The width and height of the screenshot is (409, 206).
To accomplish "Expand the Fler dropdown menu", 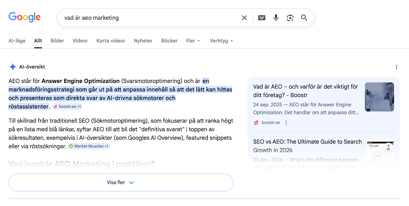I will point(193,41).
